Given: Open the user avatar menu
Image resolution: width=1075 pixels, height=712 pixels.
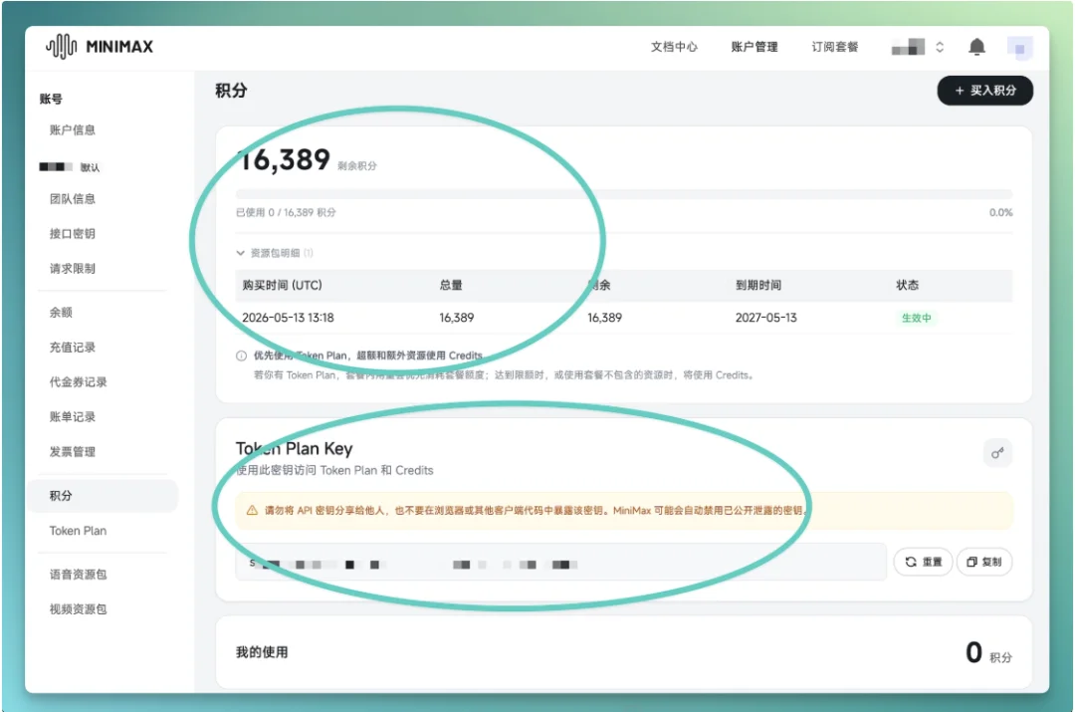Looking at the screenshot, I should tap(1019, 48).
